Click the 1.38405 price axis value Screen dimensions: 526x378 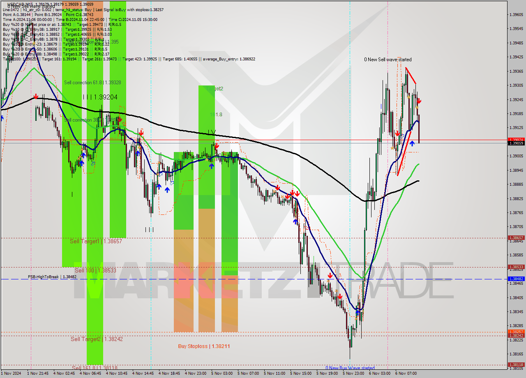516,297
